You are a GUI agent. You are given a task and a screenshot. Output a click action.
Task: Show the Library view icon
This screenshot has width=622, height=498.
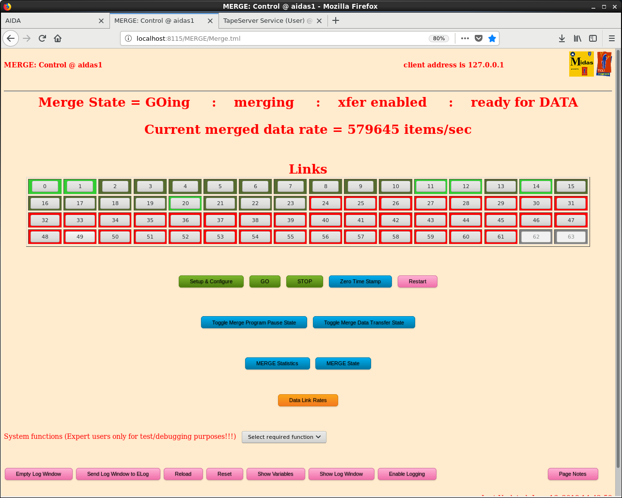tap(577, 38)
